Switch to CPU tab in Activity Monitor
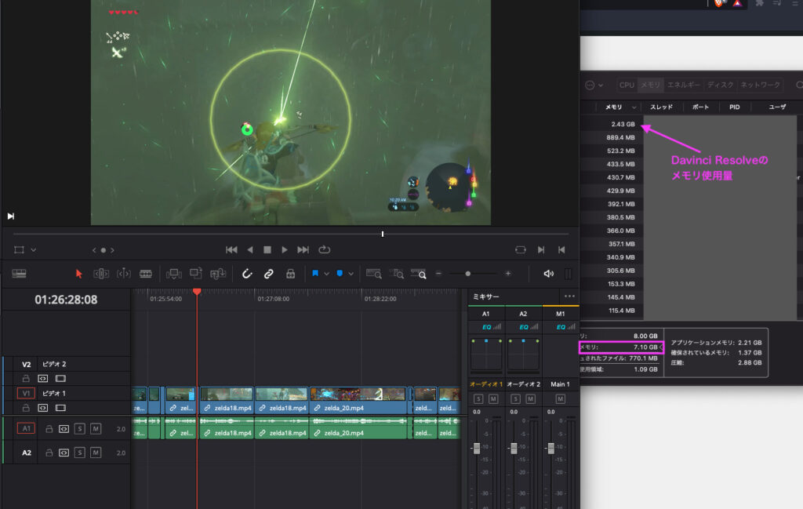The height and width of the screenshot is (509, 803). [x=627, y=85]
